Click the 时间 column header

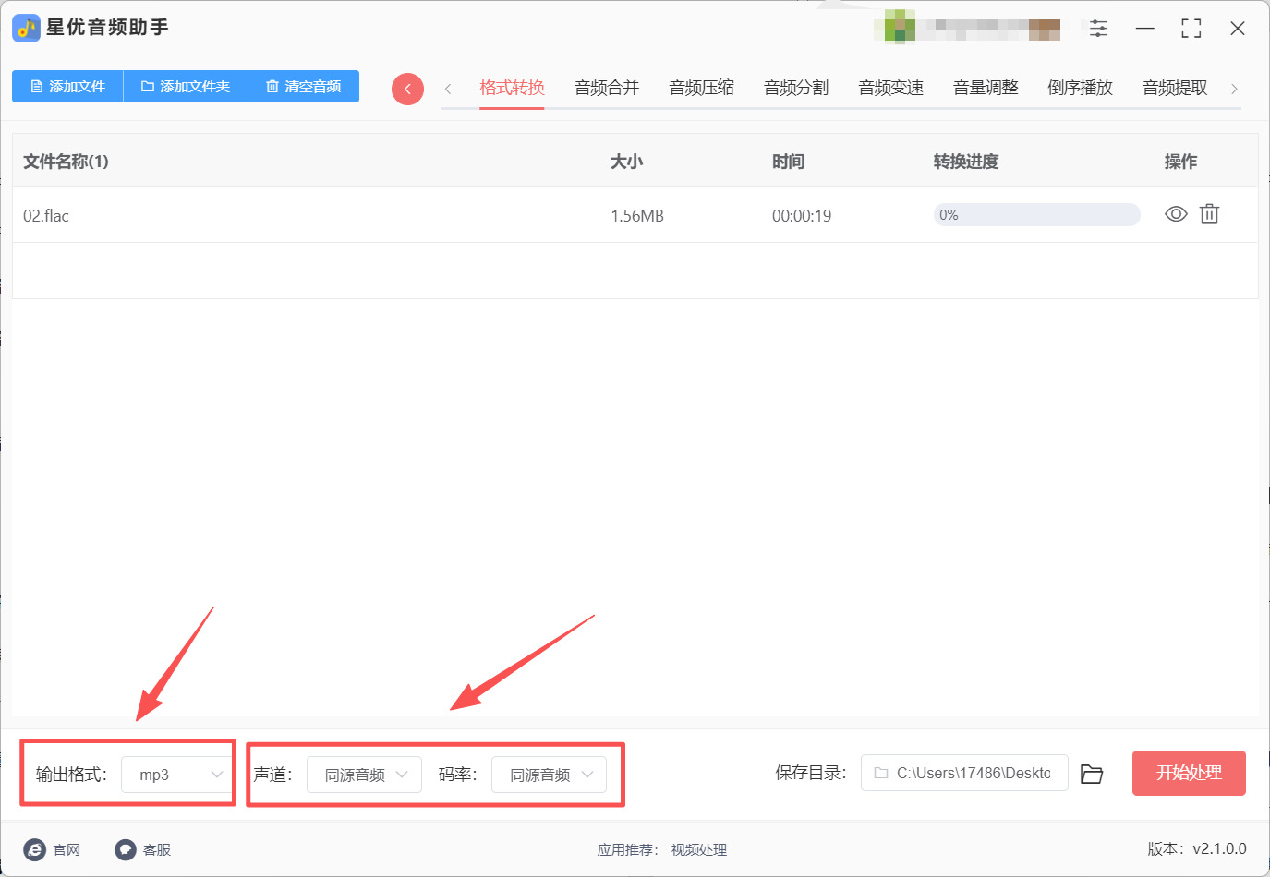tap(788, 162)
